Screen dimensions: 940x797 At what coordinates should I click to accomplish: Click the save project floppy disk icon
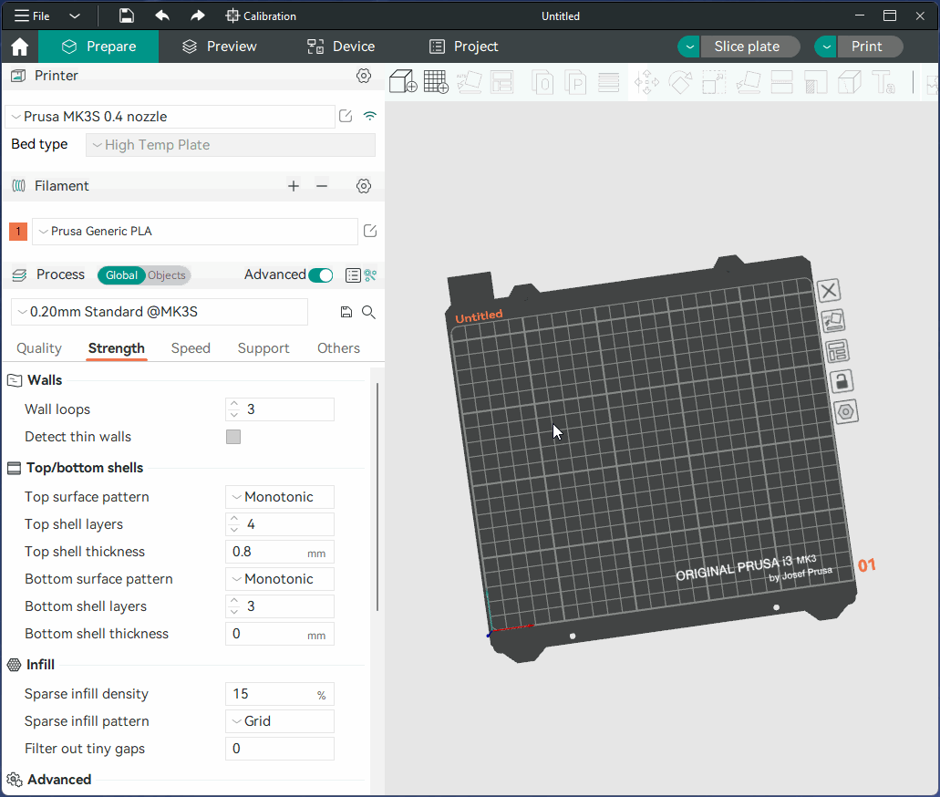[x=126, y=16]
